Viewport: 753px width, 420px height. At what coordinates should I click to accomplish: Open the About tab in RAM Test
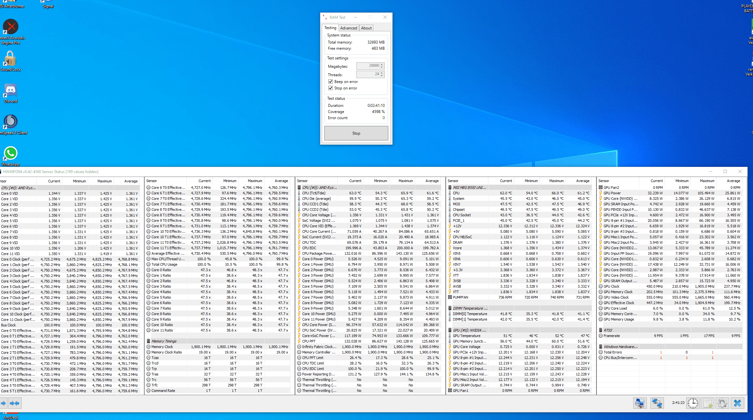coord(366,28)
